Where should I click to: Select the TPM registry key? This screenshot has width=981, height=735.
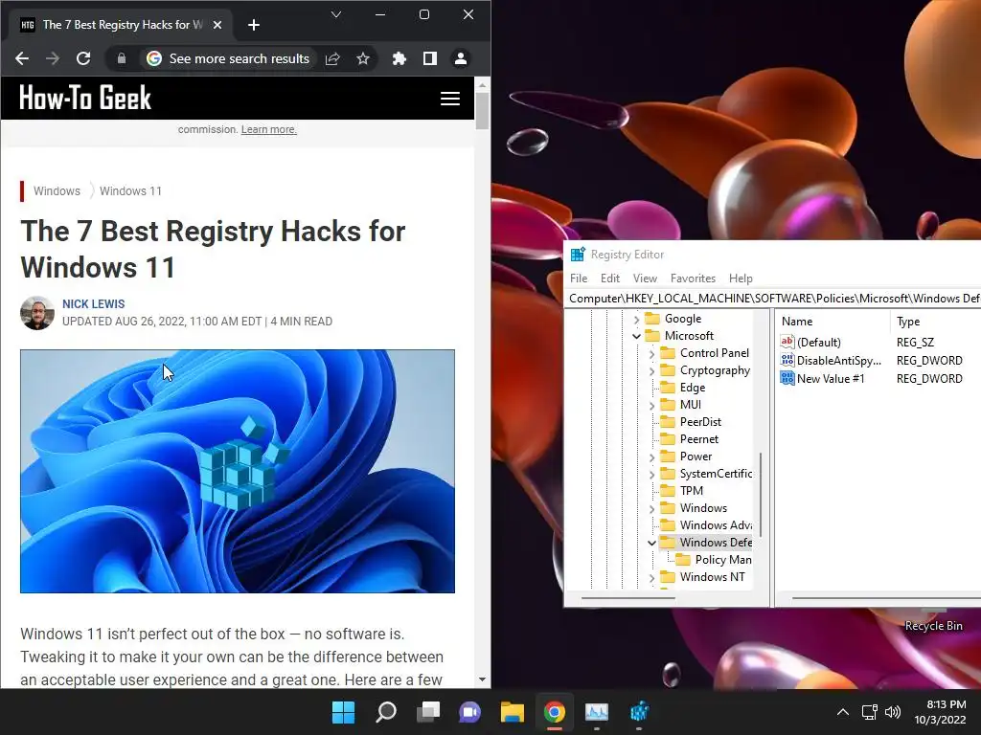point(692,491)
